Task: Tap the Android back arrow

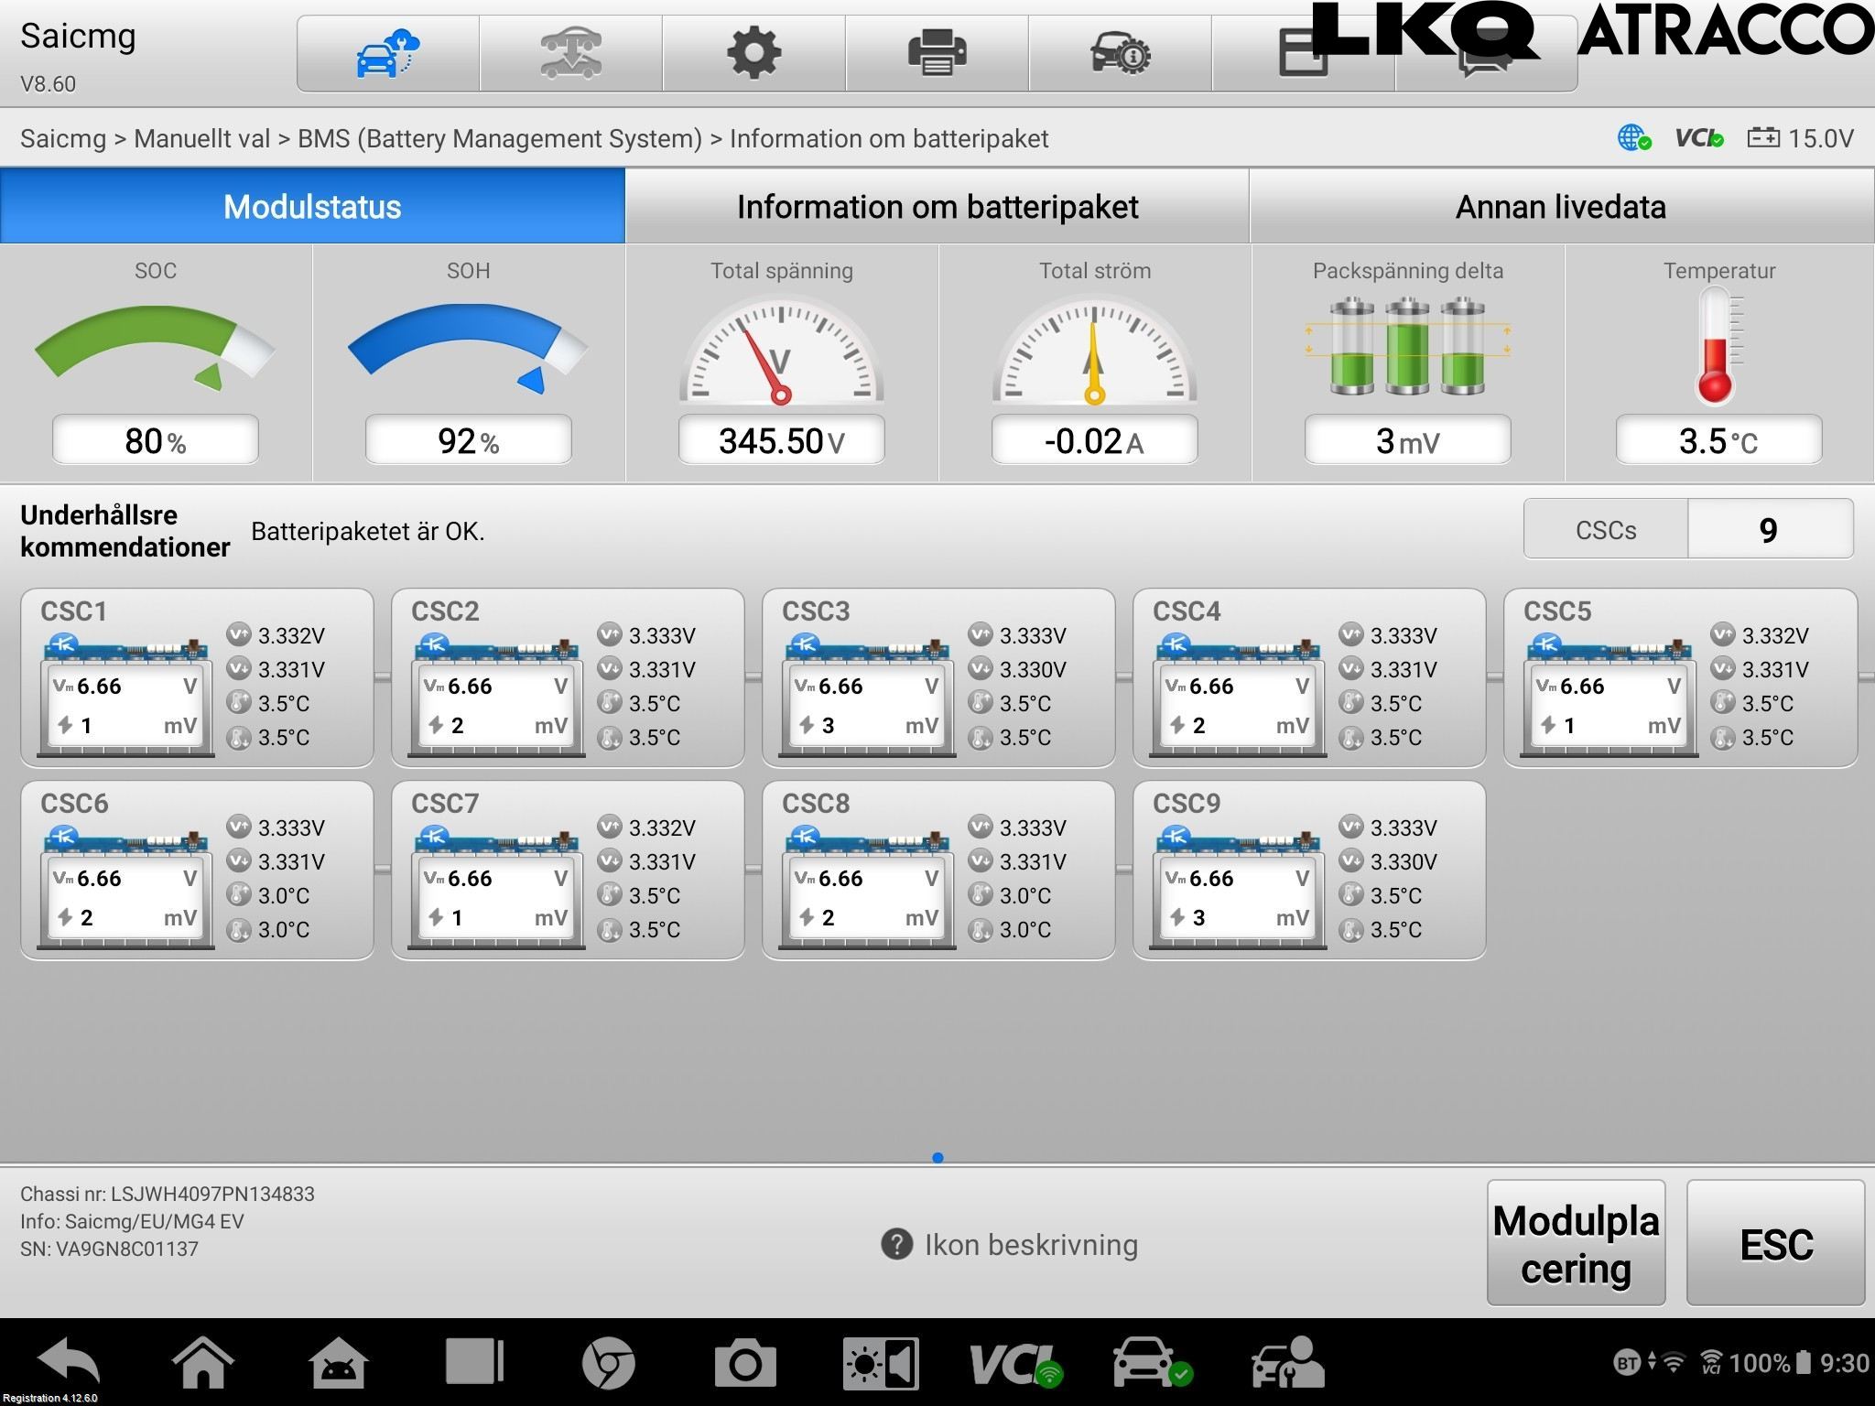Action: pyautogui.click(x=69, y=1362)
